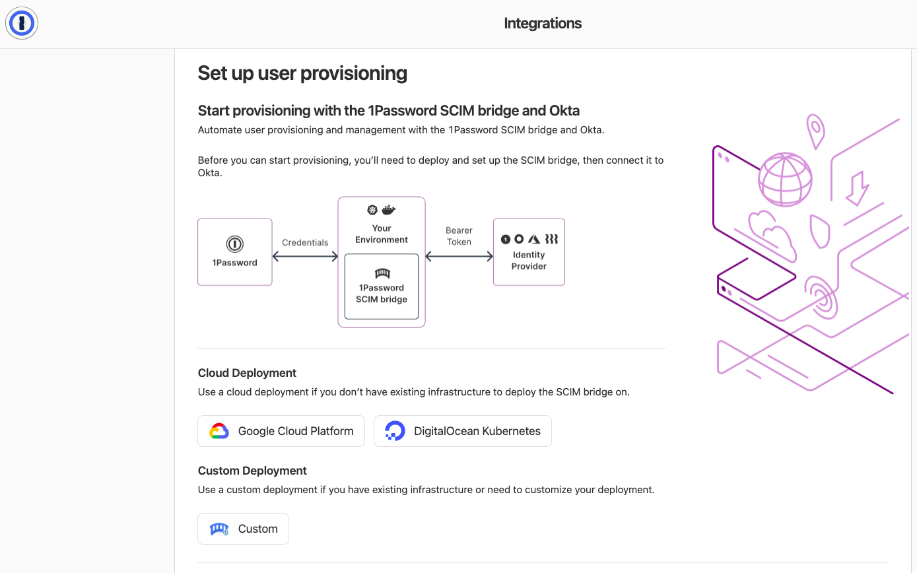Viewport: 917px width, 573px height.
Task: Open the Custom deployment option
Action: [243, 528]
